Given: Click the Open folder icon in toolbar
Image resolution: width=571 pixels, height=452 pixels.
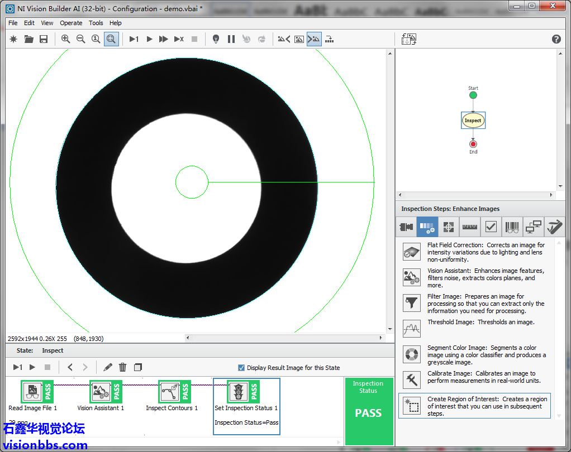Looking at the screenshot, I should 28,39.
